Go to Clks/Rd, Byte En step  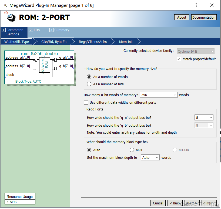coord(54,42)
